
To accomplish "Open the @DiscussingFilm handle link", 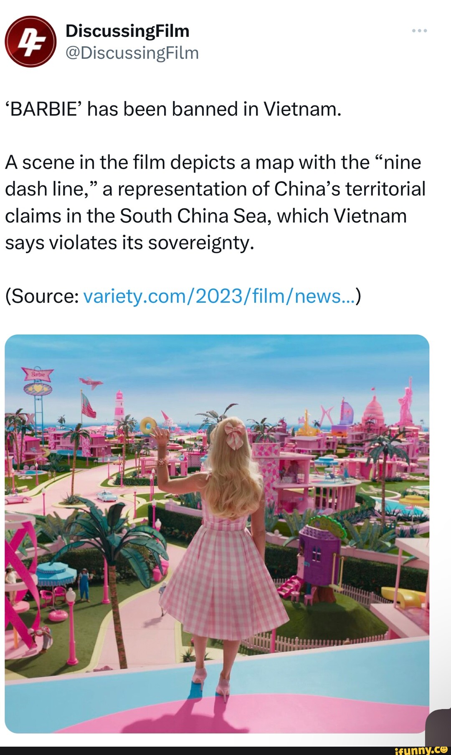I will tap(132, 53).
